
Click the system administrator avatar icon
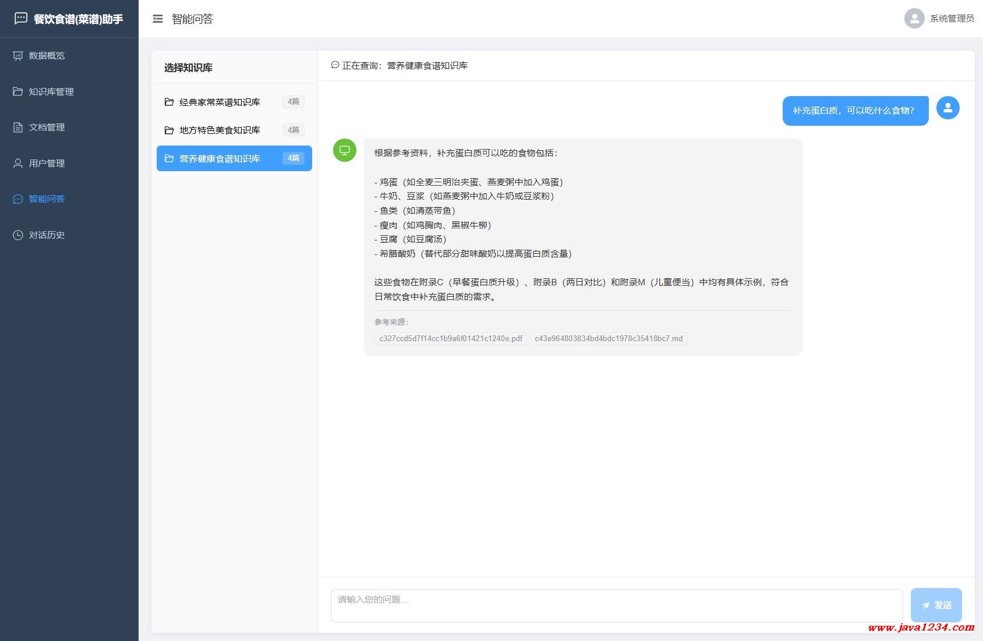coord(914,19)
